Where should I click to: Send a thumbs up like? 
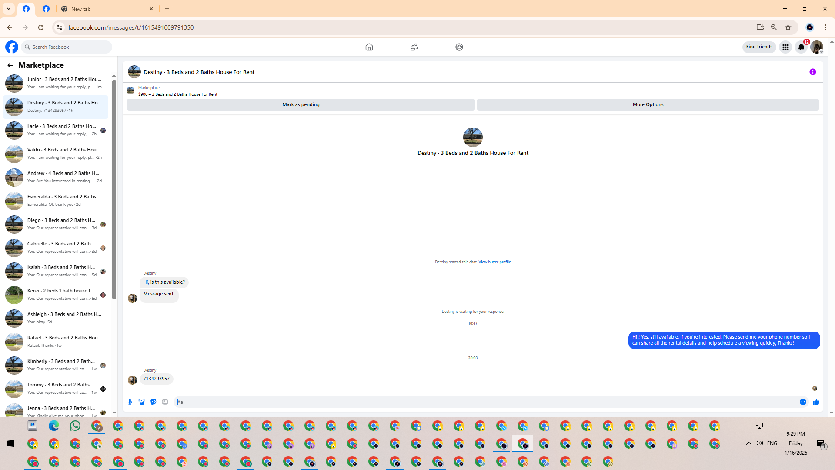[816, 402]
